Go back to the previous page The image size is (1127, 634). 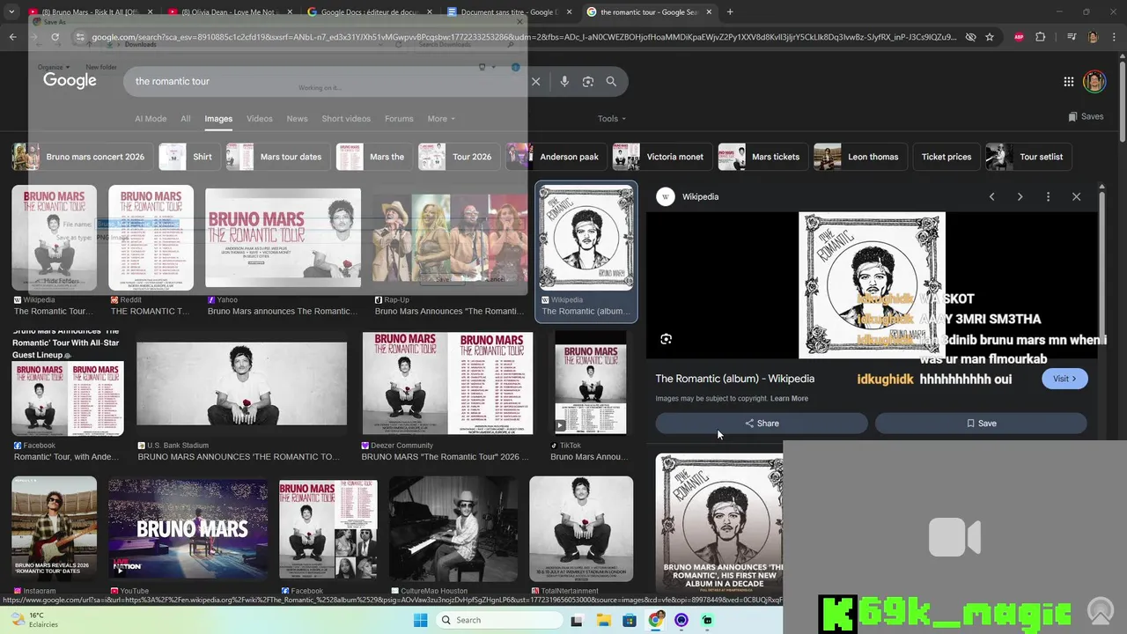(x=12, y=37)
